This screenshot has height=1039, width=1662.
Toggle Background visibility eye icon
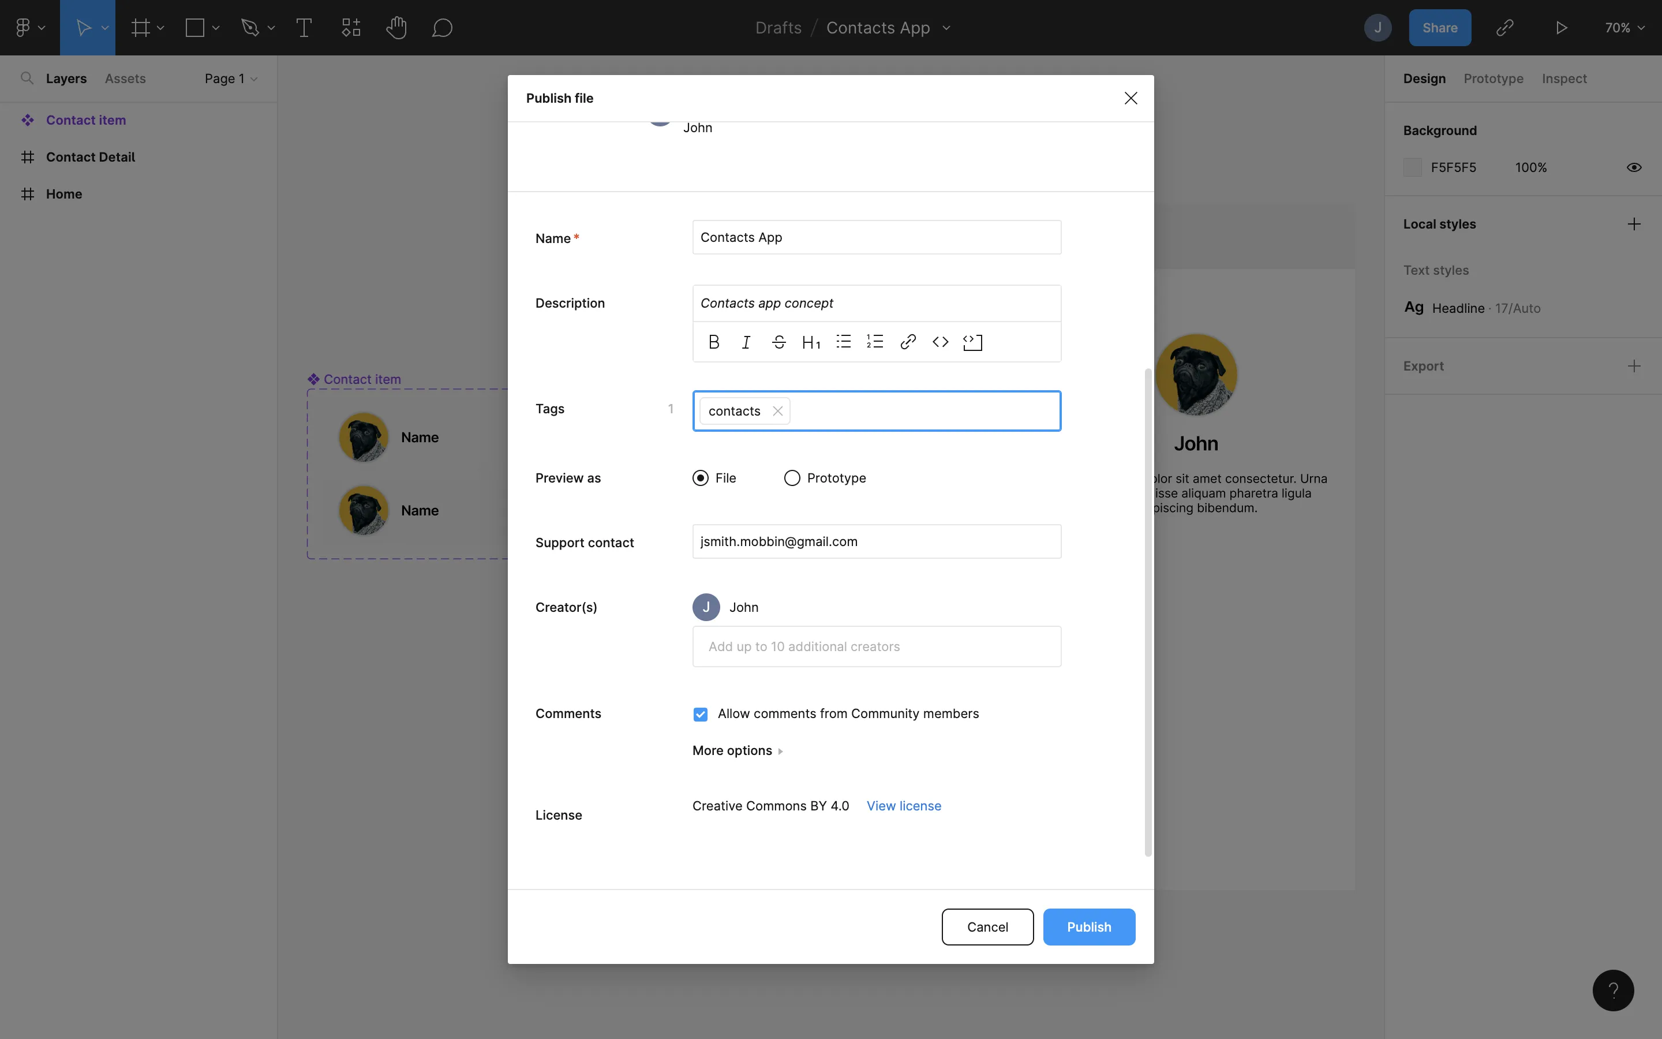(x=1634, y=167)
